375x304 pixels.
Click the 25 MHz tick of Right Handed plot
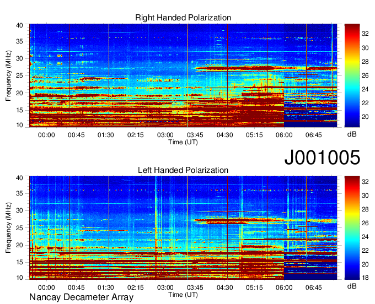[19, 75]
